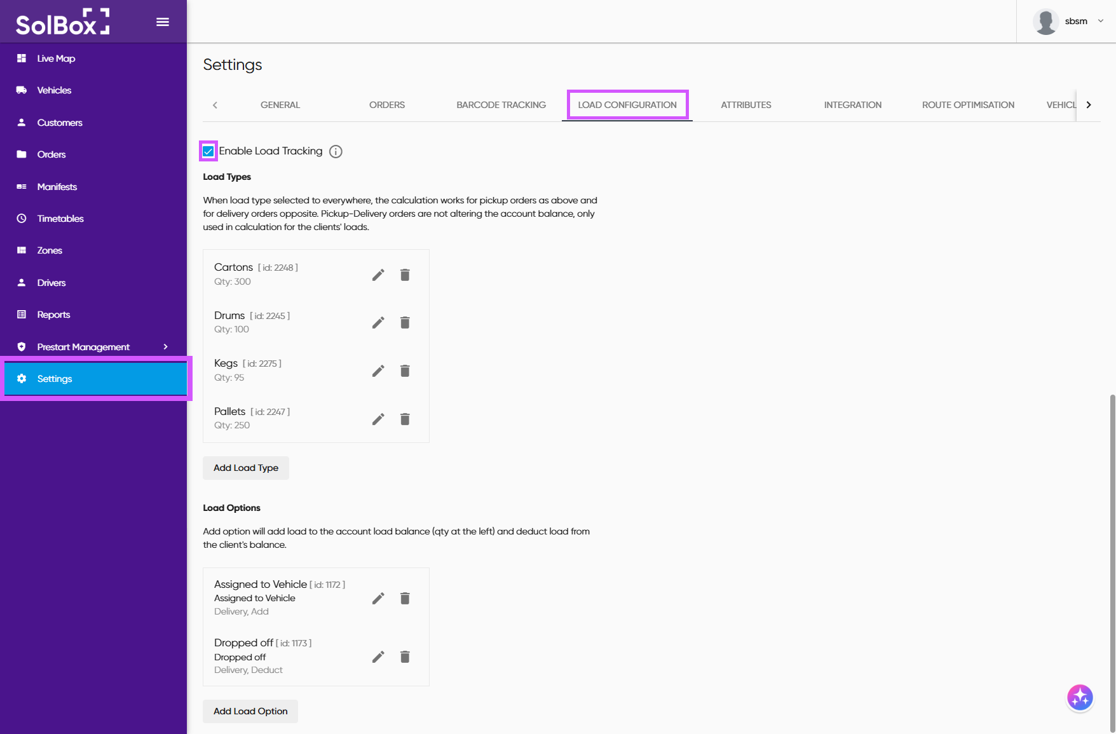
Task: Edit the Assigned to Vehicle load option
Action: 378,599
